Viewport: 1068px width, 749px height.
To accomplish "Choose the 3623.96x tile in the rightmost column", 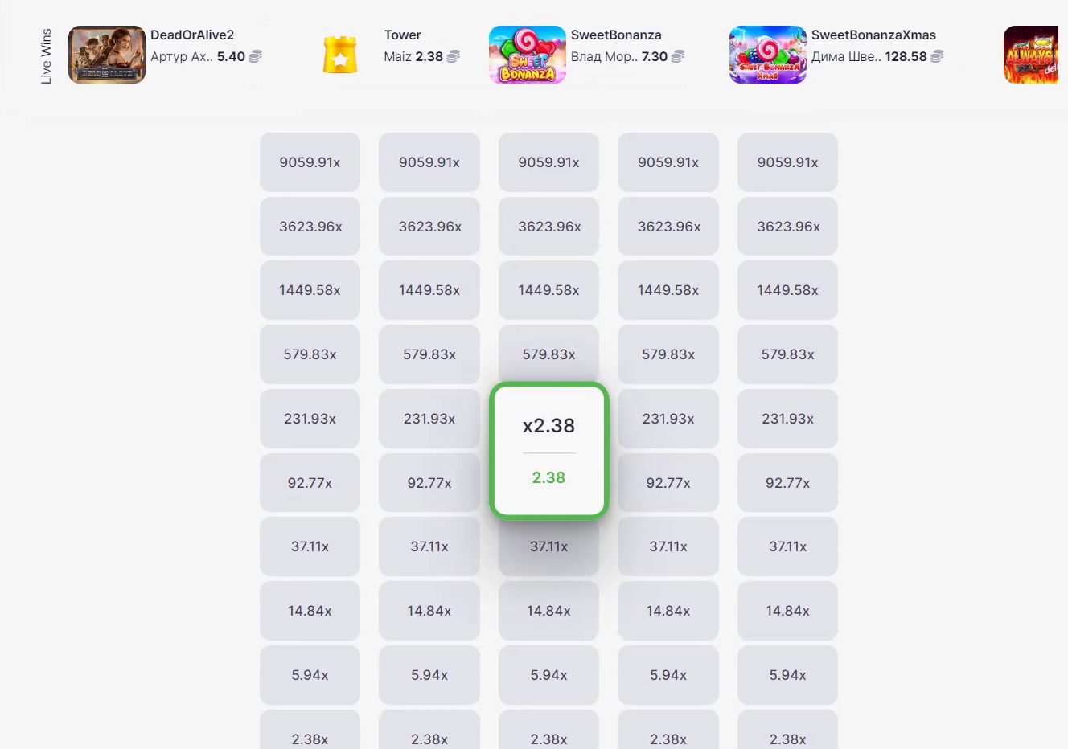I will [787, 227].
